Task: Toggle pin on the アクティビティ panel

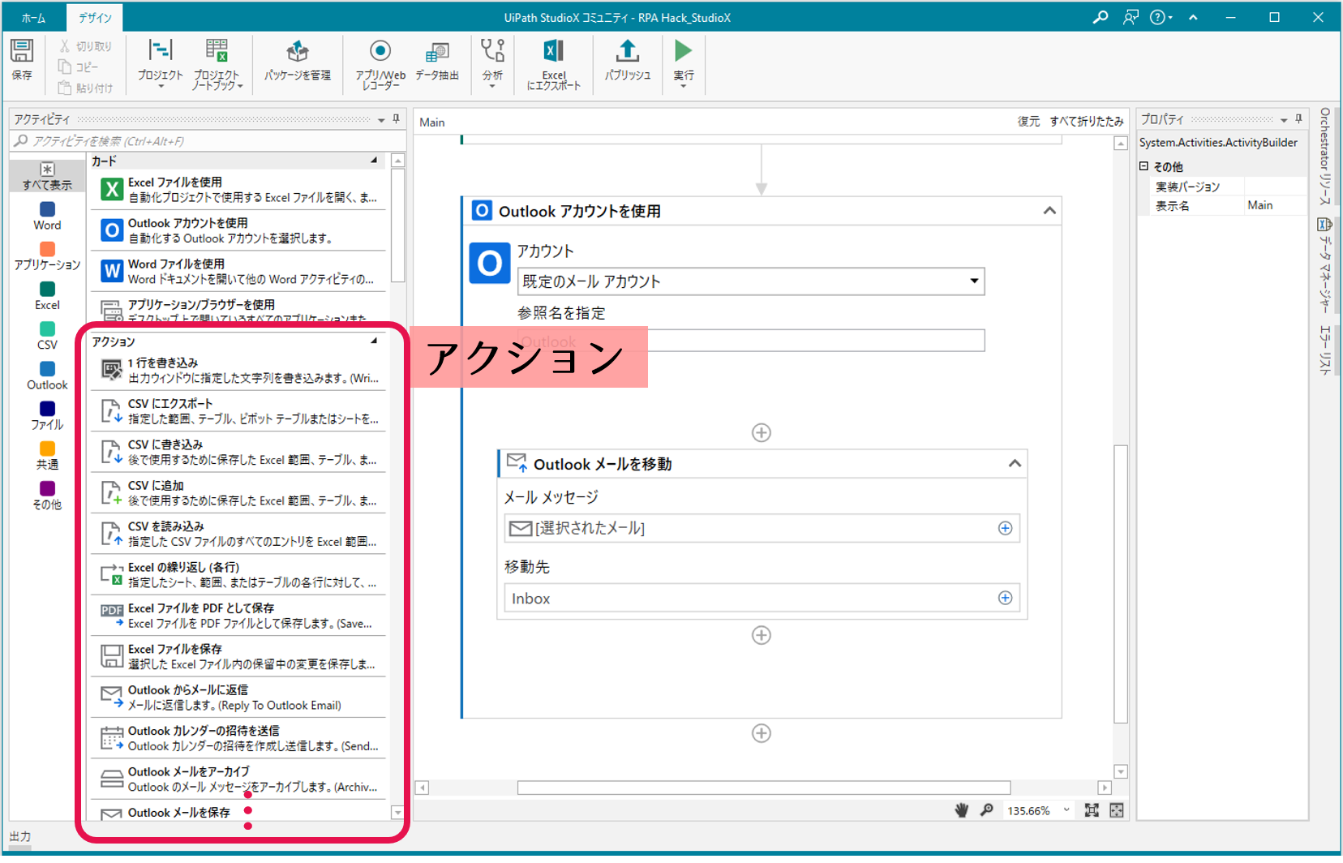Action: [x=396, y=118]
